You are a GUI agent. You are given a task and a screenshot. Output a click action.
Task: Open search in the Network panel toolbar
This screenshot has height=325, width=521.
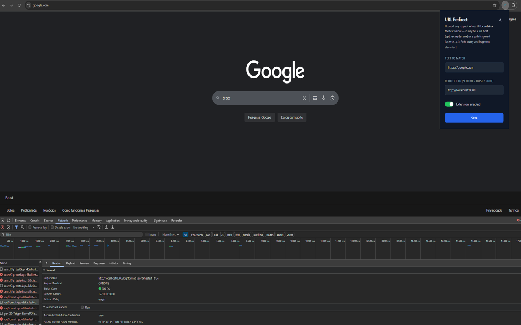click(x=22, y=227)
